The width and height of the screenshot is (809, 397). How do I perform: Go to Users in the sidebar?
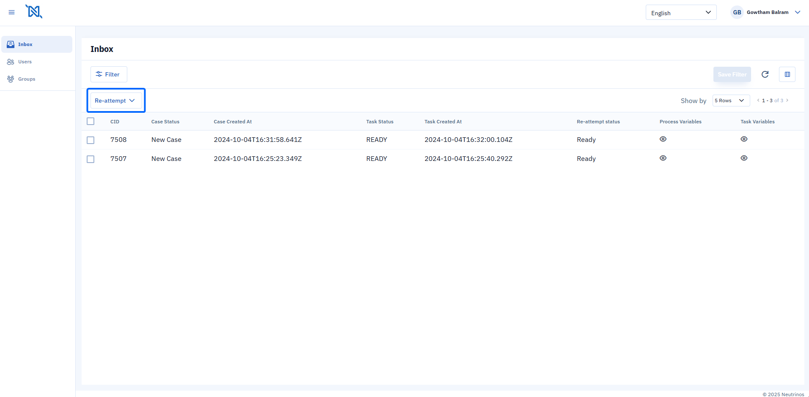click(25, 62)
